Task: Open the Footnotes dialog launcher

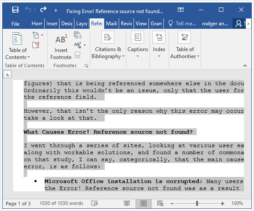Action: [x=87, y=66]
